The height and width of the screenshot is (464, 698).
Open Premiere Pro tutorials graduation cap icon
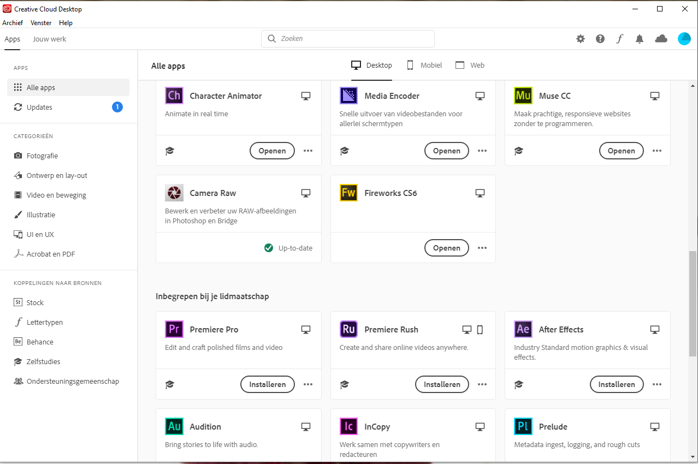(x=170, y=385)
